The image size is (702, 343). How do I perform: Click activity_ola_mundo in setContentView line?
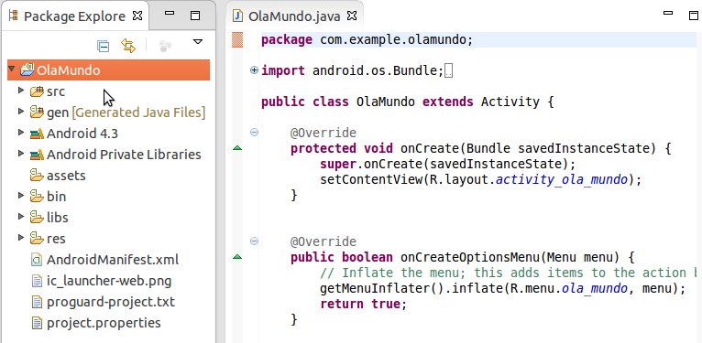pos(562,180)
